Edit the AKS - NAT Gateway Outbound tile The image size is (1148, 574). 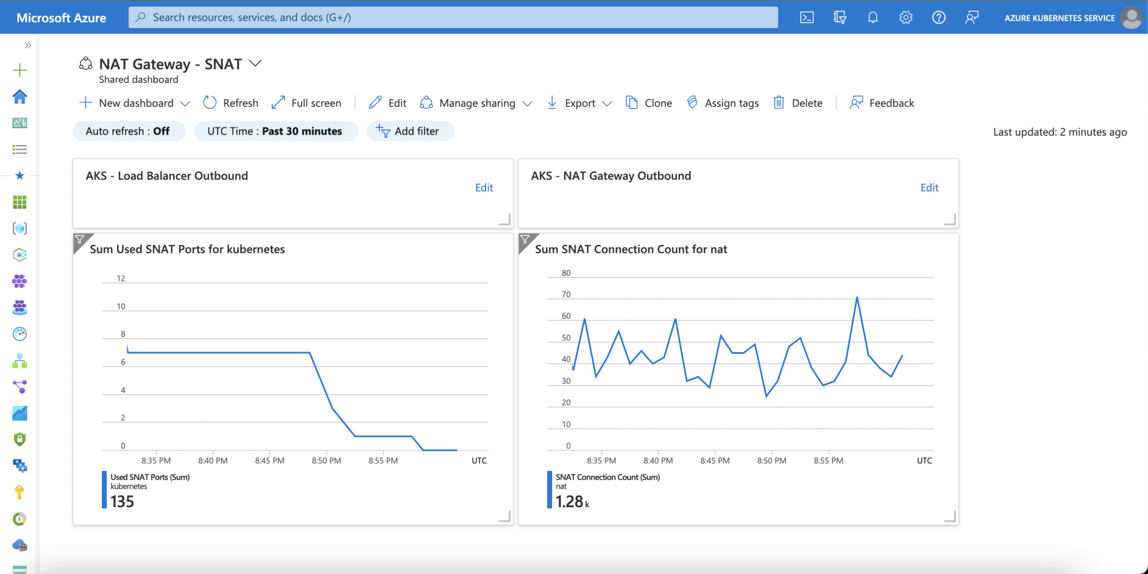(929, 187)
